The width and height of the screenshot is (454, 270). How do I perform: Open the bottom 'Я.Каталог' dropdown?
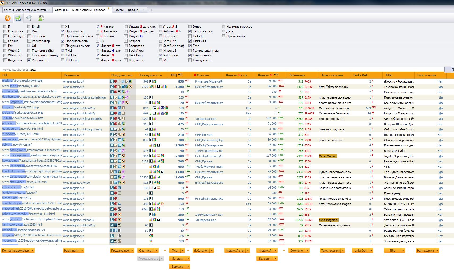pyautogui.click(x=203, y=251)
